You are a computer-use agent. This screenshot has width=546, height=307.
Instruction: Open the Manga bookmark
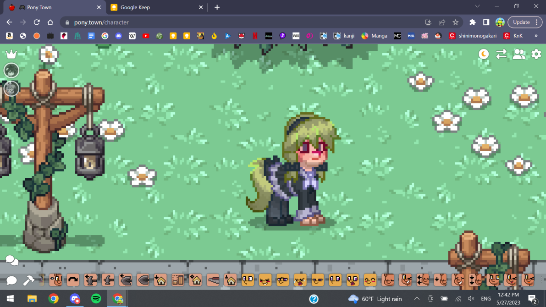click(374, 36)
